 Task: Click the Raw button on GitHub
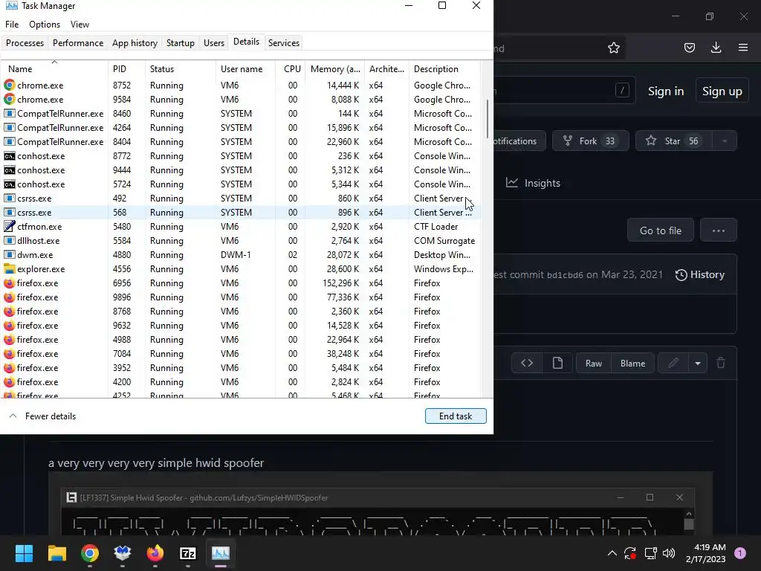594,363
